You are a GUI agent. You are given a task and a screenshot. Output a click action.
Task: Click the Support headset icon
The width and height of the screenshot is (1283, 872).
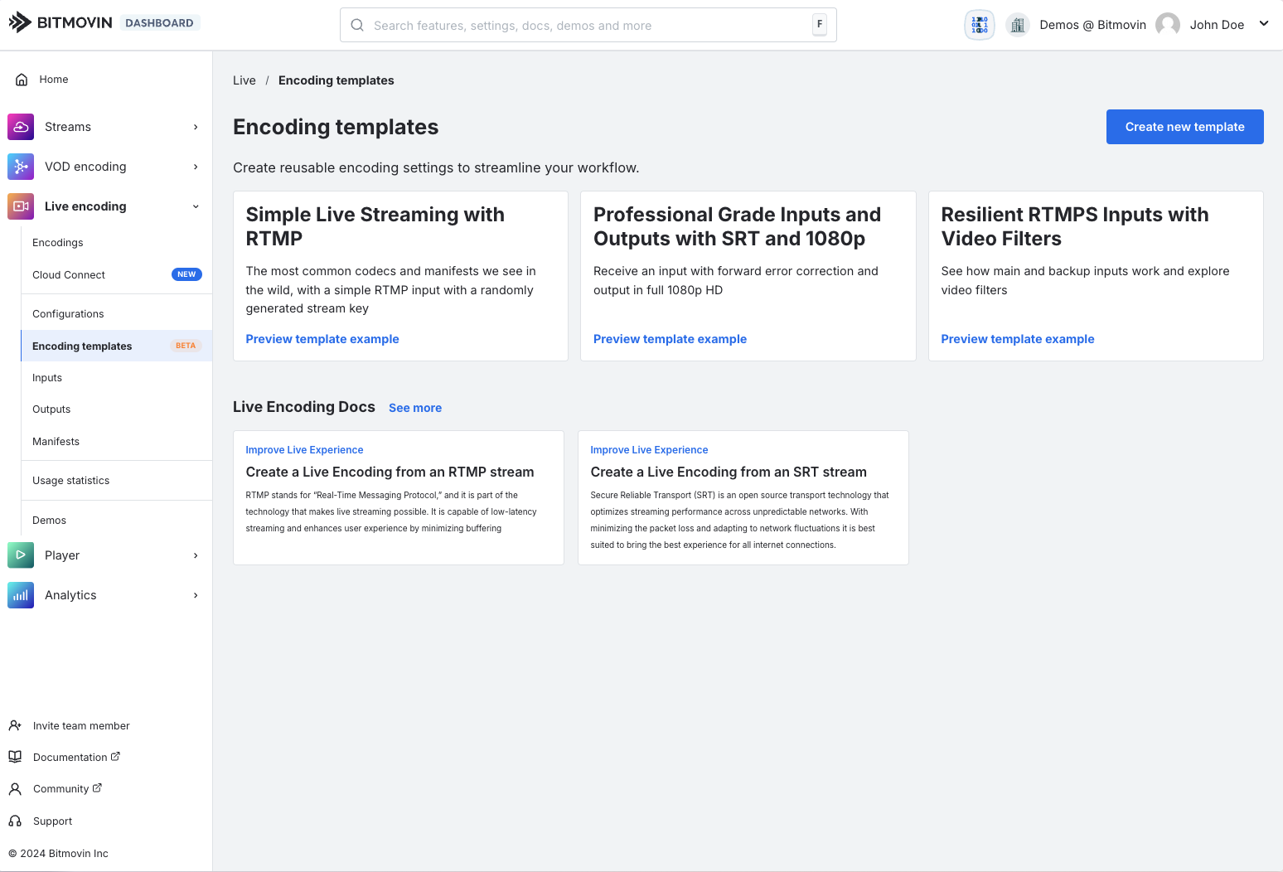[15, 821]
